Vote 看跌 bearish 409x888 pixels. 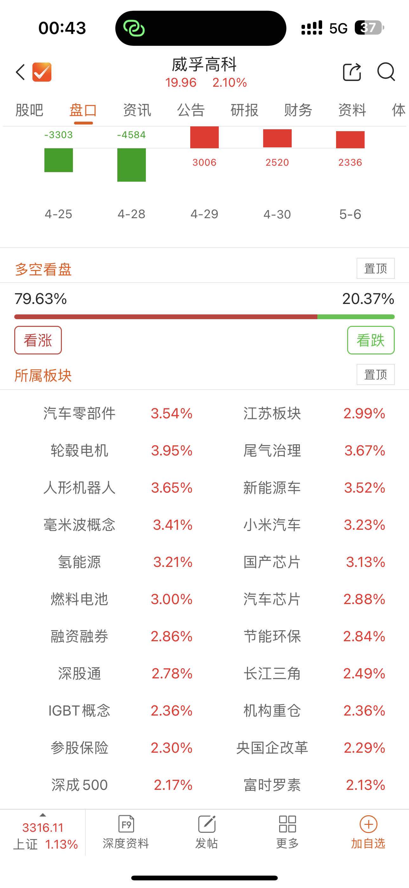pyautogui.click(x=371, y=340)
